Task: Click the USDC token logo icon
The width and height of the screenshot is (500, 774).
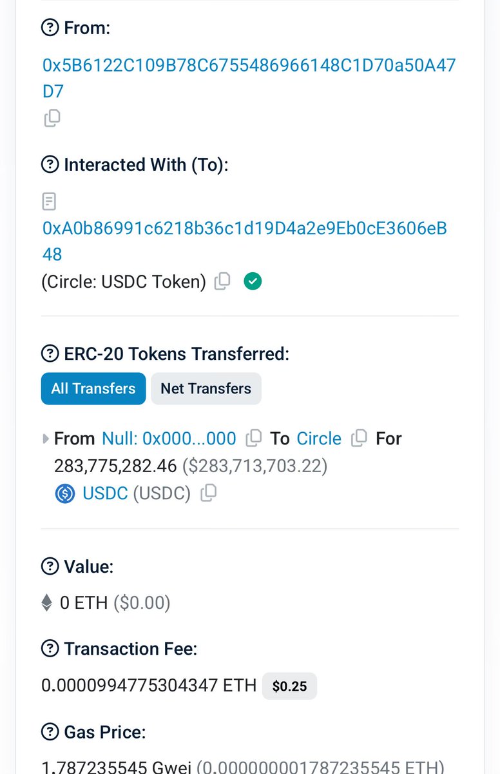Action: pos(64,493)
